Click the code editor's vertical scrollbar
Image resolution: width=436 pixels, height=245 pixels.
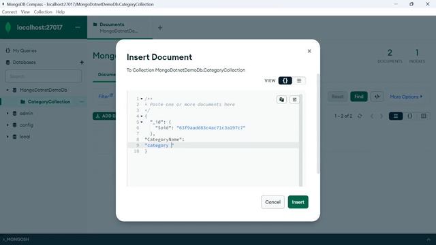click(x=300, y=140)
